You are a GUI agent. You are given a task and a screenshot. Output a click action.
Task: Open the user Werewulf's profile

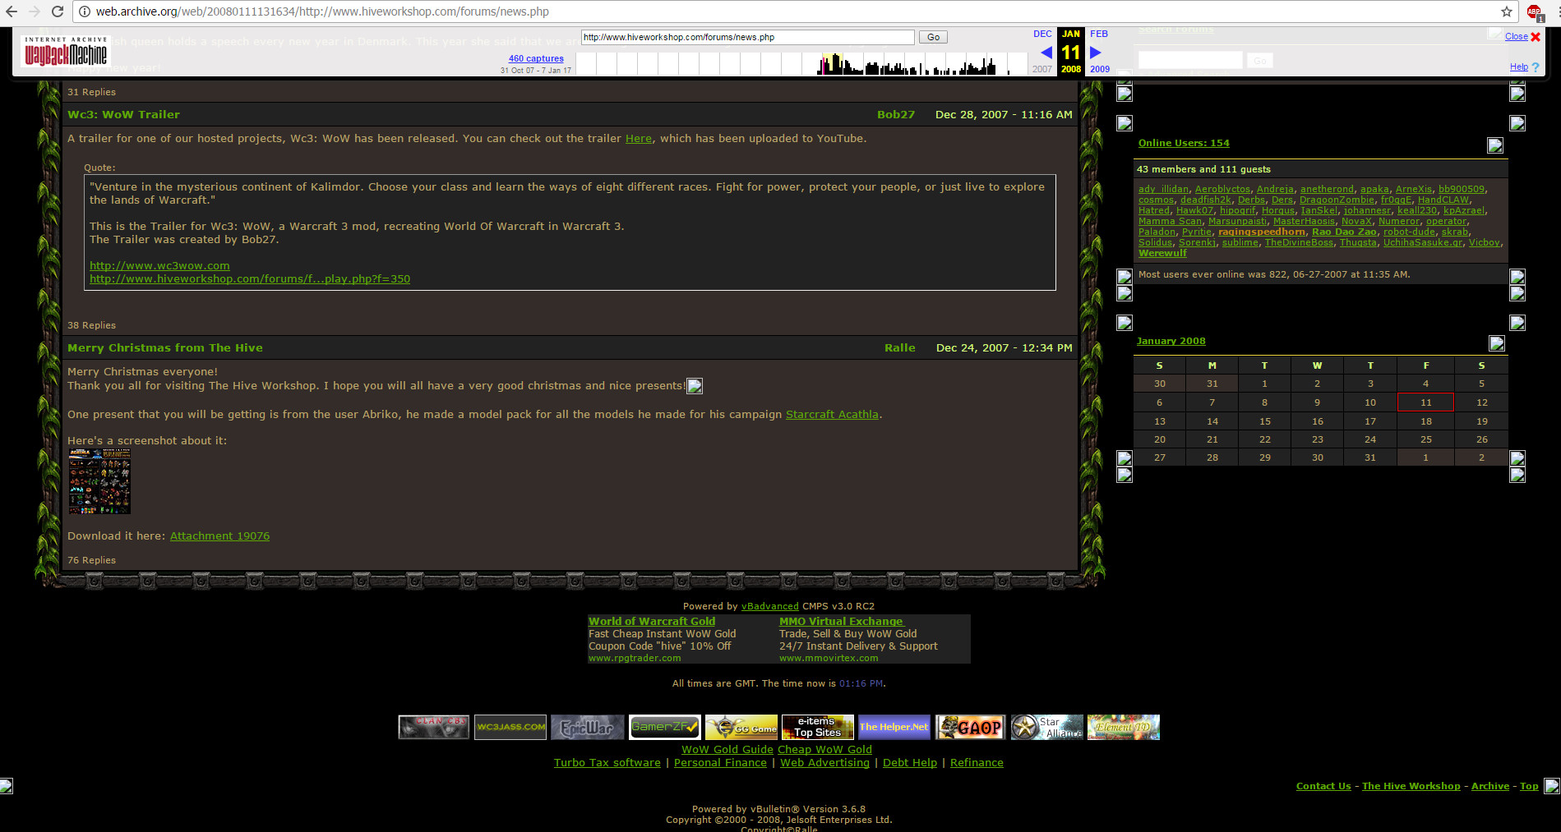tap(1162, 254)
